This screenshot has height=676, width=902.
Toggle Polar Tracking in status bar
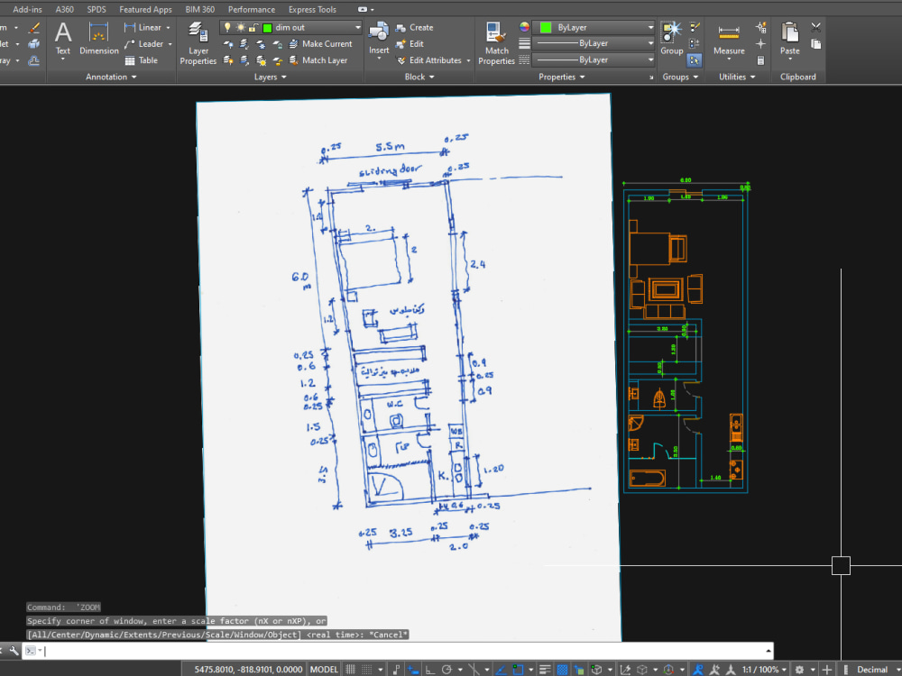(x=446, y=670)
